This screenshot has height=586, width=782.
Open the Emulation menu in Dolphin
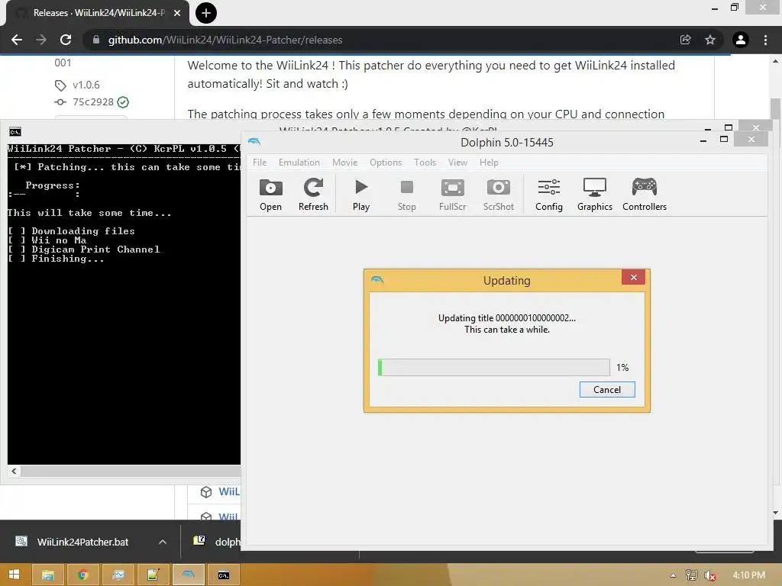pyautogui.click(x=299, y=163)
